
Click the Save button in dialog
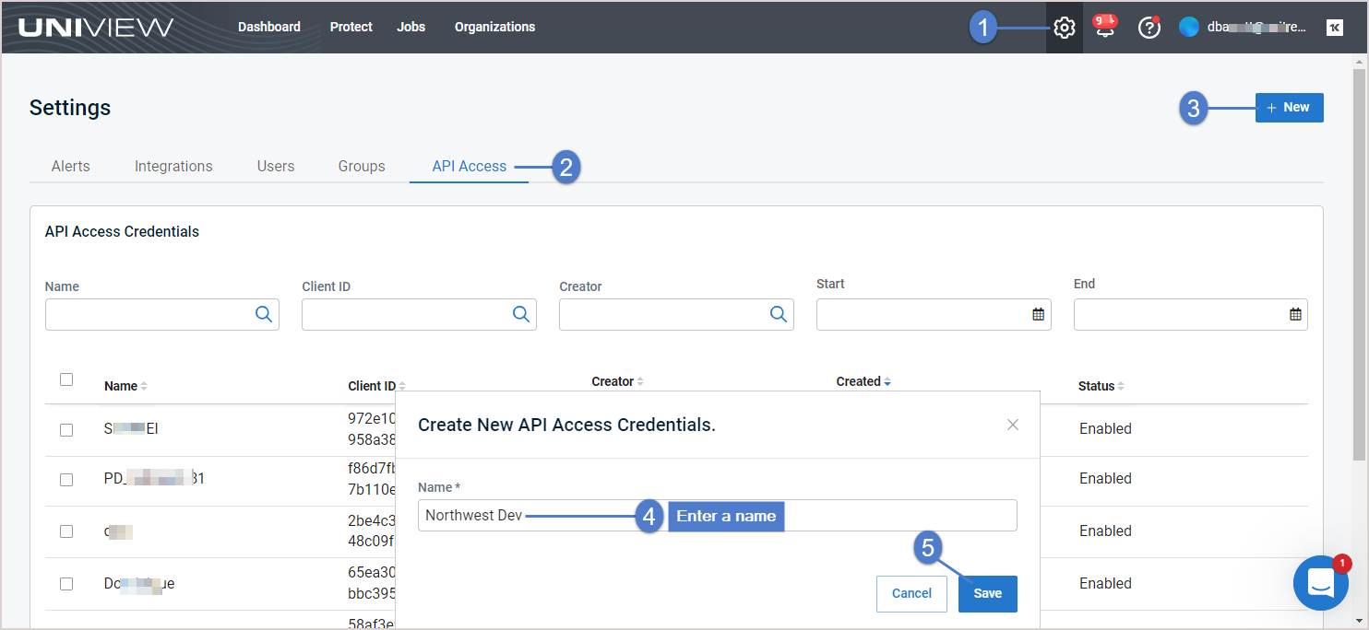[987, 593]
